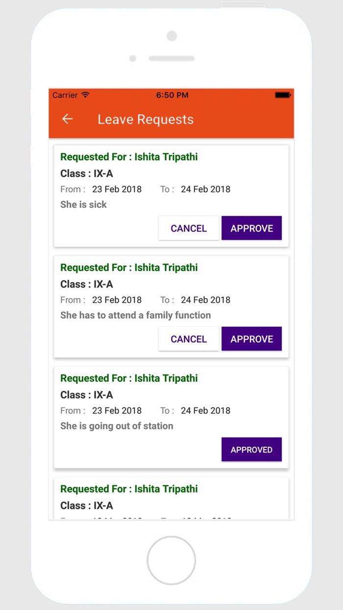
Task: Tap 'Requested For : Ishita Tripathi' on second card
Action: coord(129,267)
